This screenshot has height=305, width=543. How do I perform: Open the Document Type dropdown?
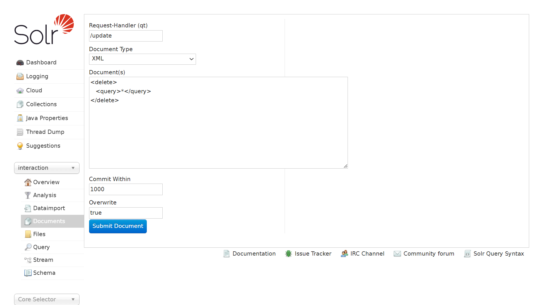tap(142, 59)
